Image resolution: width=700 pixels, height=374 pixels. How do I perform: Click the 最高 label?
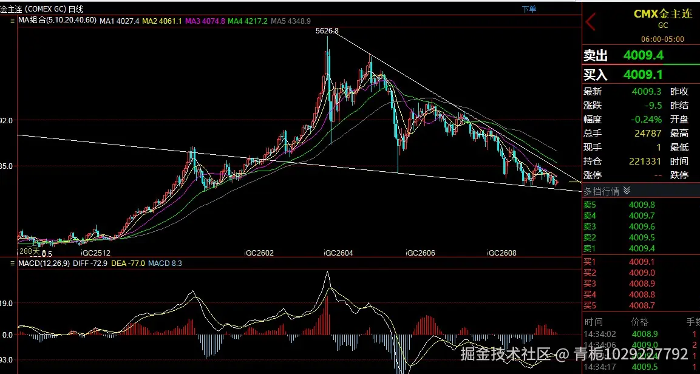679,133
